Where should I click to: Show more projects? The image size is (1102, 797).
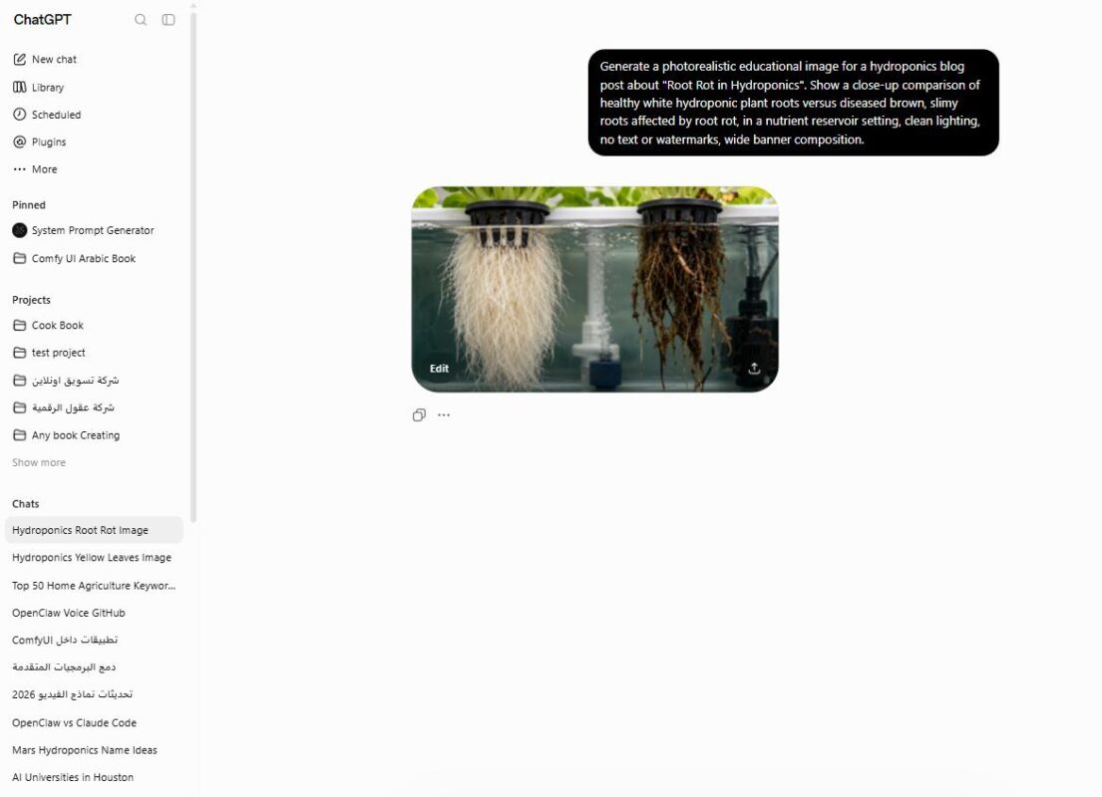pos(39,462)
